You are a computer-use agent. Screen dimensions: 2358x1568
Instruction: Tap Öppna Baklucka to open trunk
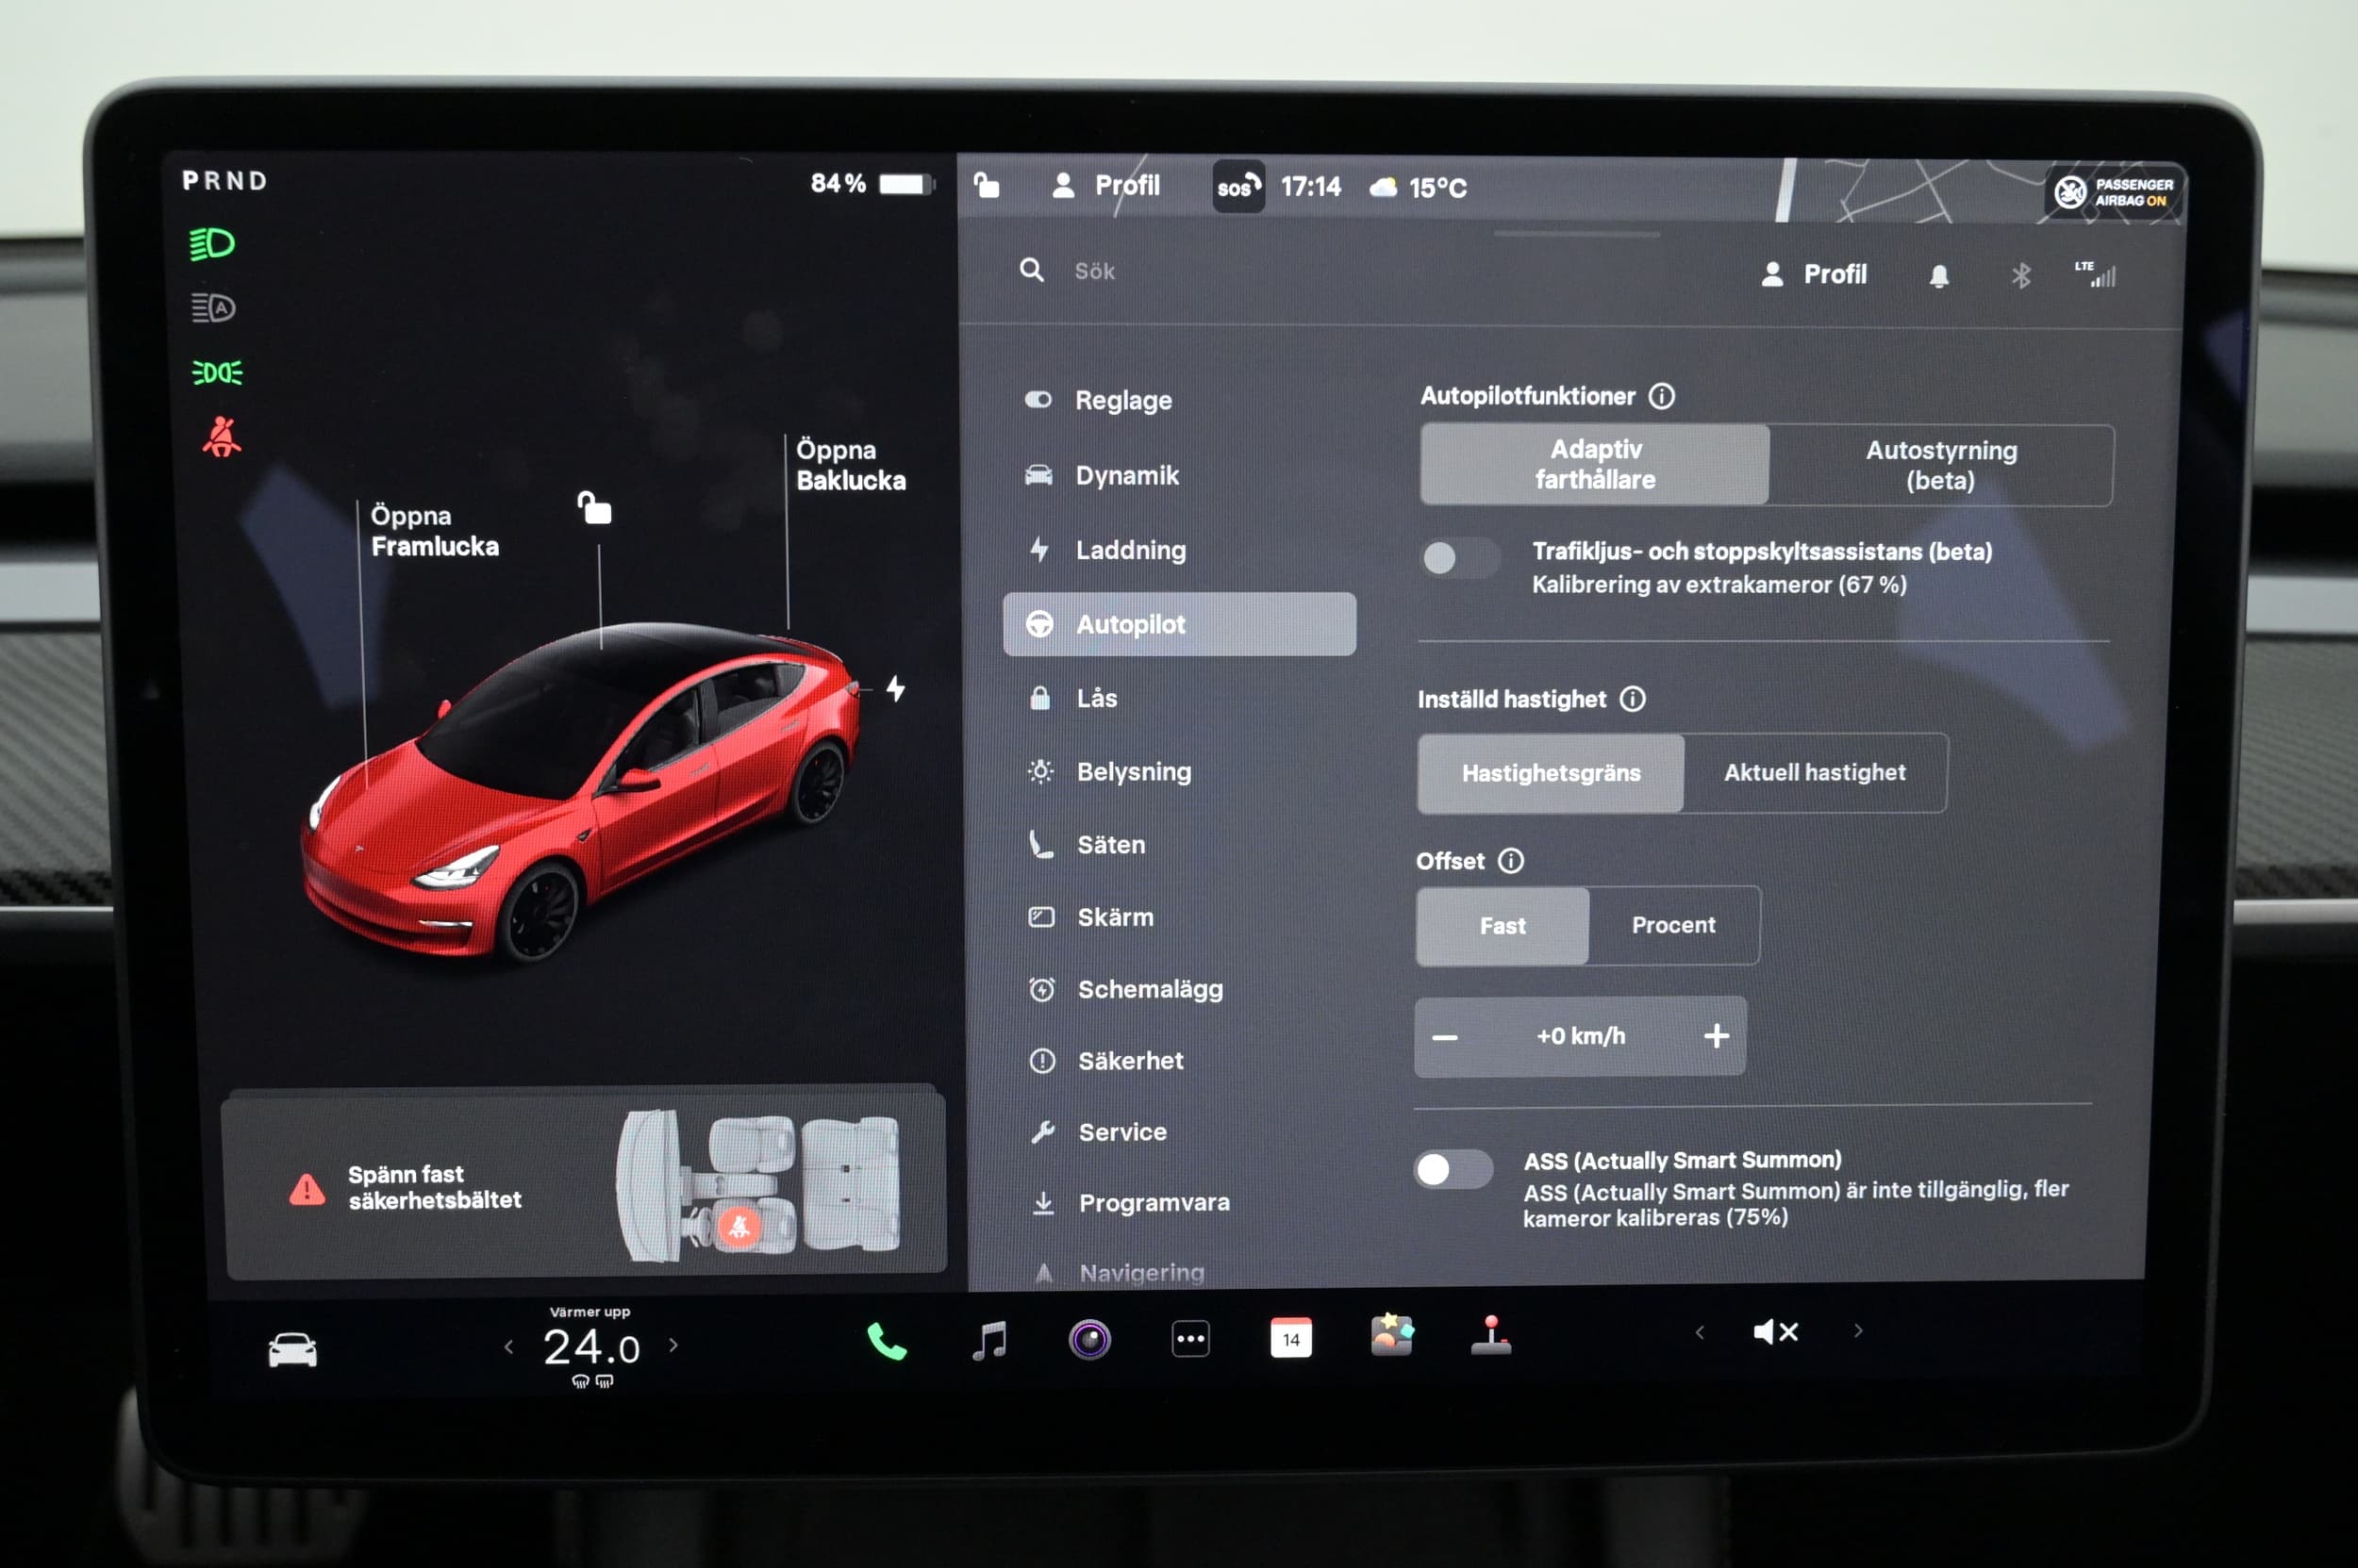[850, 465]
